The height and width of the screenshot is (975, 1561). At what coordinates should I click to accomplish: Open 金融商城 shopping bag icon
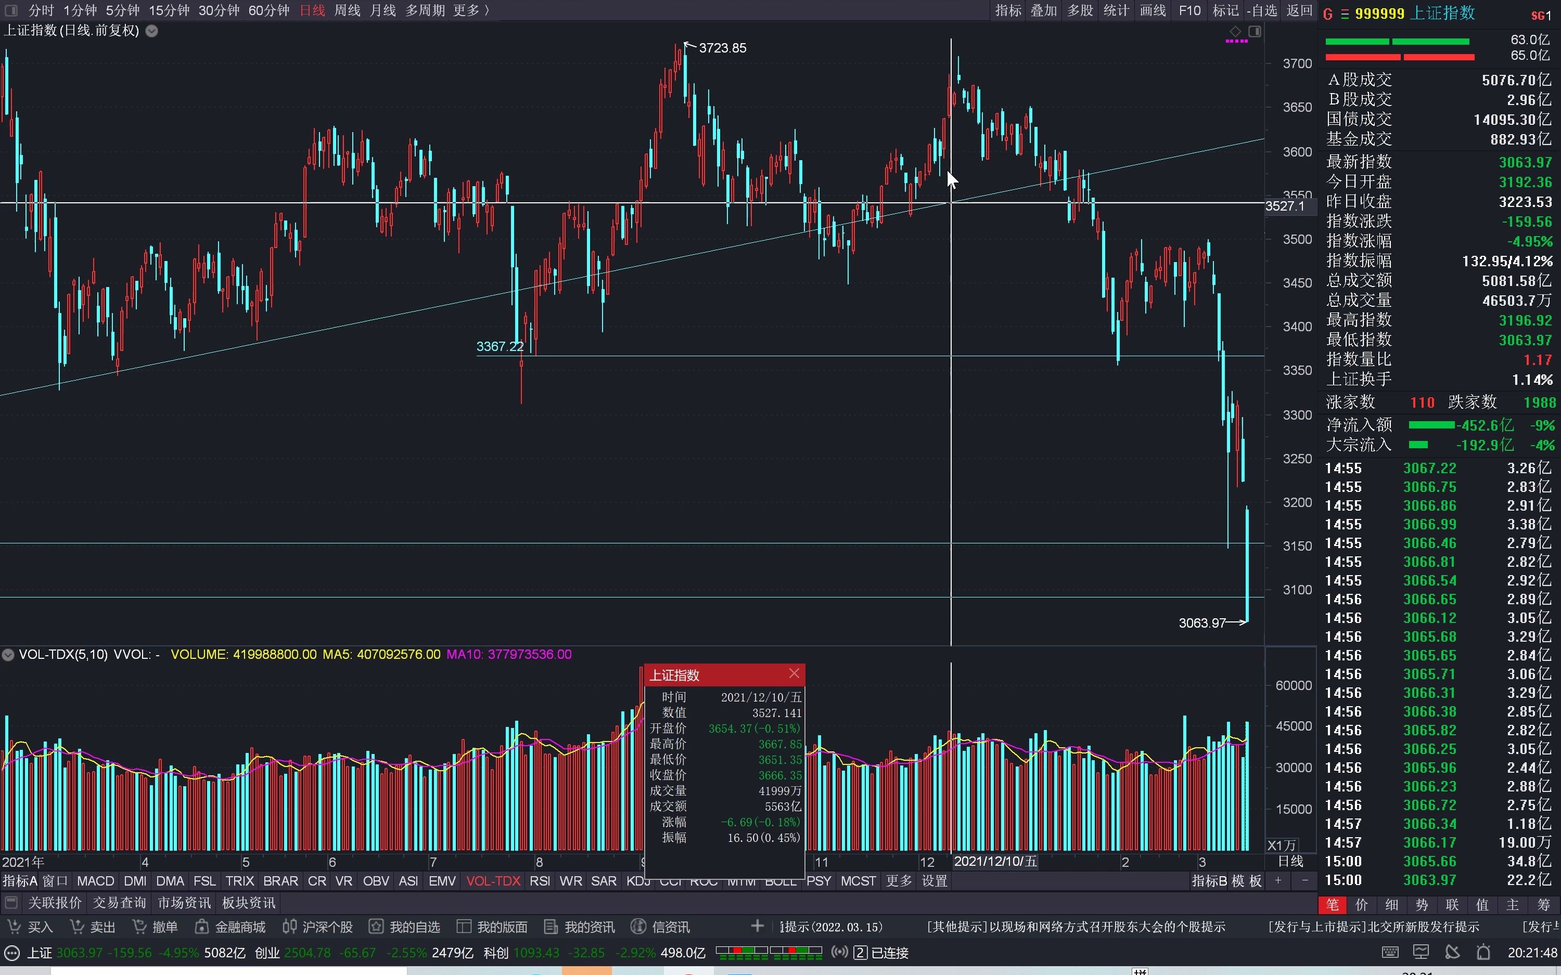point(201,927)
